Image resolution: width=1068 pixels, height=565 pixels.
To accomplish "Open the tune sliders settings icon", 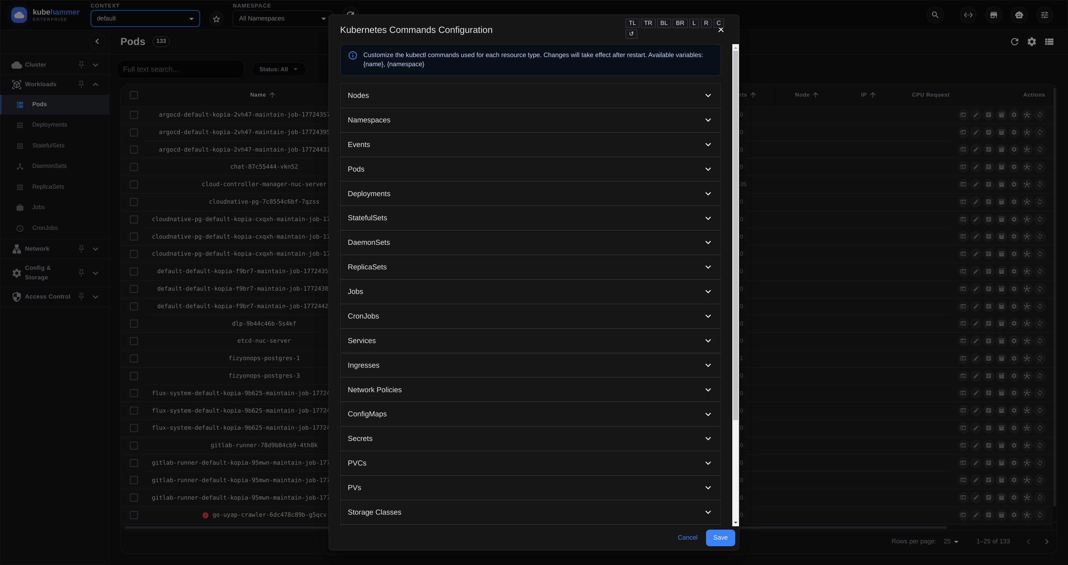I will click(1045, 15).
